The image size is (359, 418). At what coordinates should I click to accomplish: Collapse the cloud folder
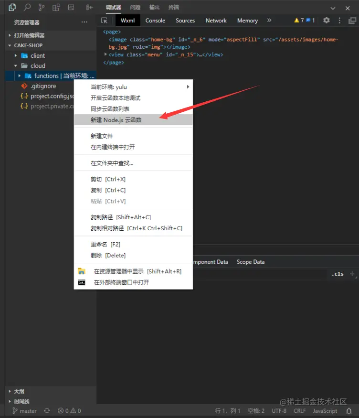51,65
